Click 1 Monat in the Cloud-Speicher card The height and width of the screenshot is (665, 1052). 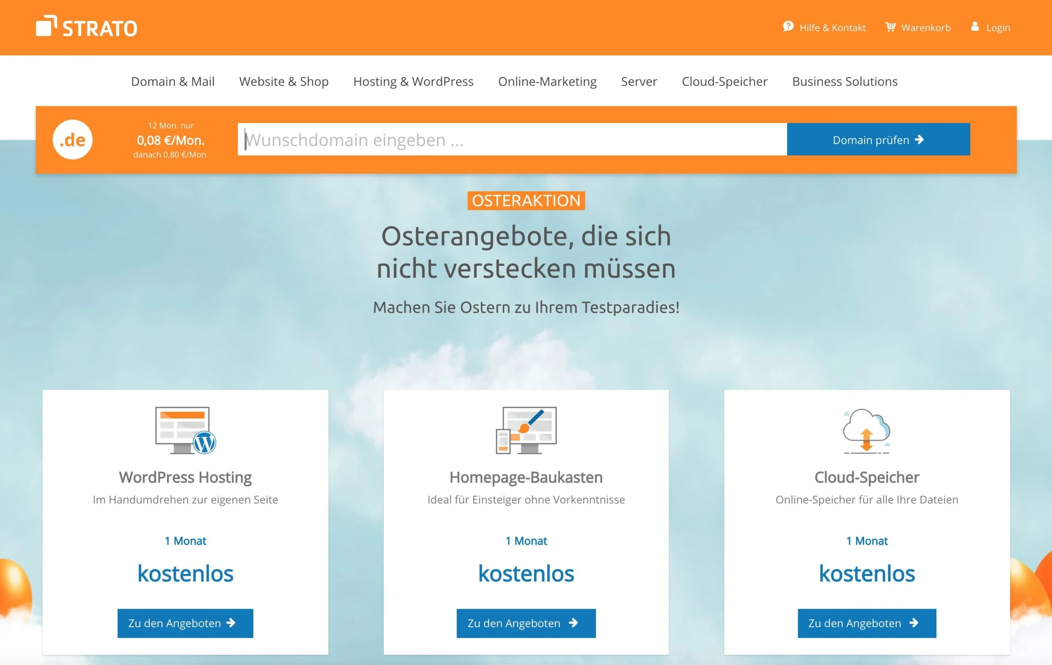coord(867,541)
